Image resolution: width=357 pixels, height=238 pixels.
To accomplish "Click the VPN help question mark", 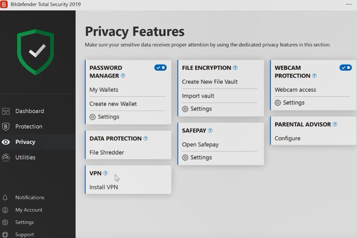I will pos(106,173).
